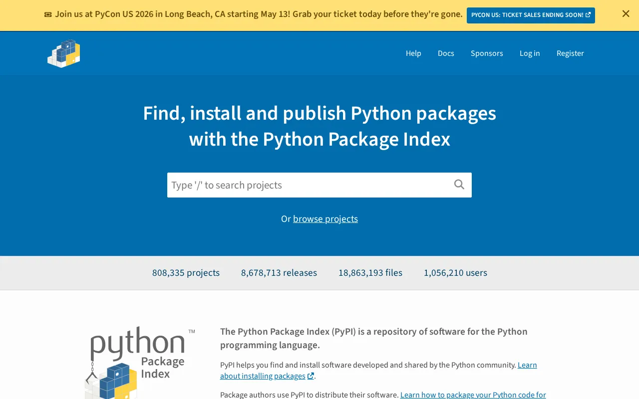This screenshot has height=399, width=639.
Task: Dismiss the PyCon announcement banner
Action: click(626, 14)
